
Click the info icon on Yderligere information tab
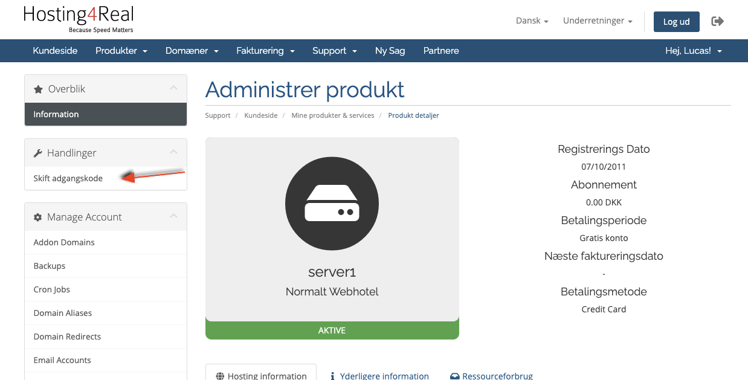(x=332, y=376)
